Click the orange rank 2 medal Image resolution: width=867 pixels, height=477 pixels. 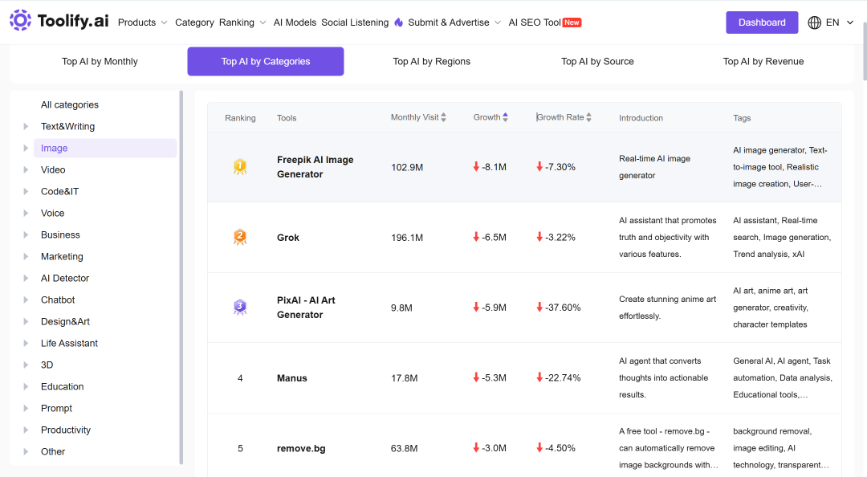click(x=240, y=237)
